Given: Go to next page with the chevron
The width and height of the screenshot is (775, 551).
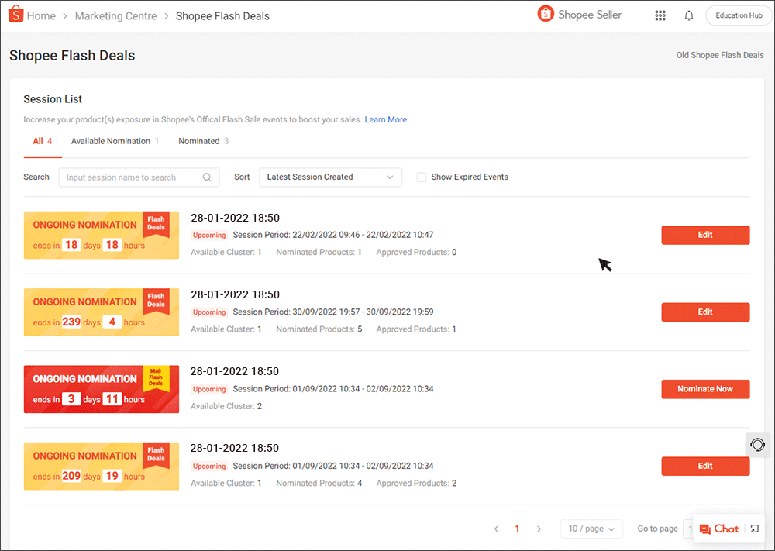Looking at the screenshot, I should 539,529.
